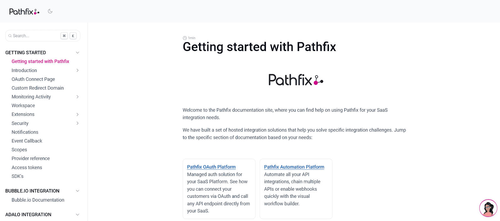
Task: Collapse the Getting Started section
Action: pos(77,53)
